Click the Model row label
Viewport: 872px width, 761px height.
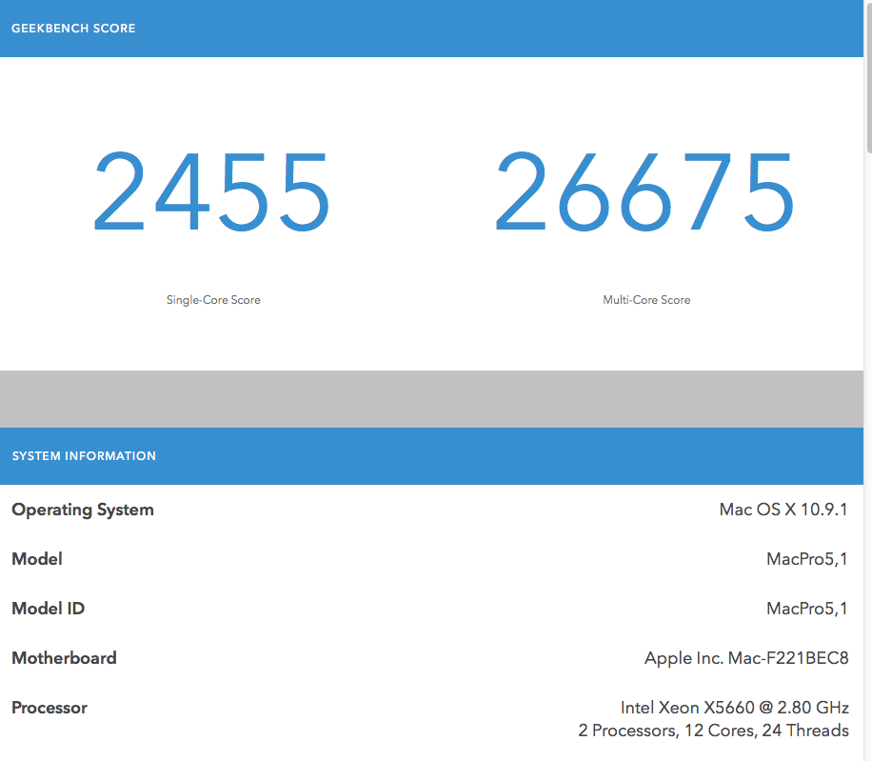(37, 559)
